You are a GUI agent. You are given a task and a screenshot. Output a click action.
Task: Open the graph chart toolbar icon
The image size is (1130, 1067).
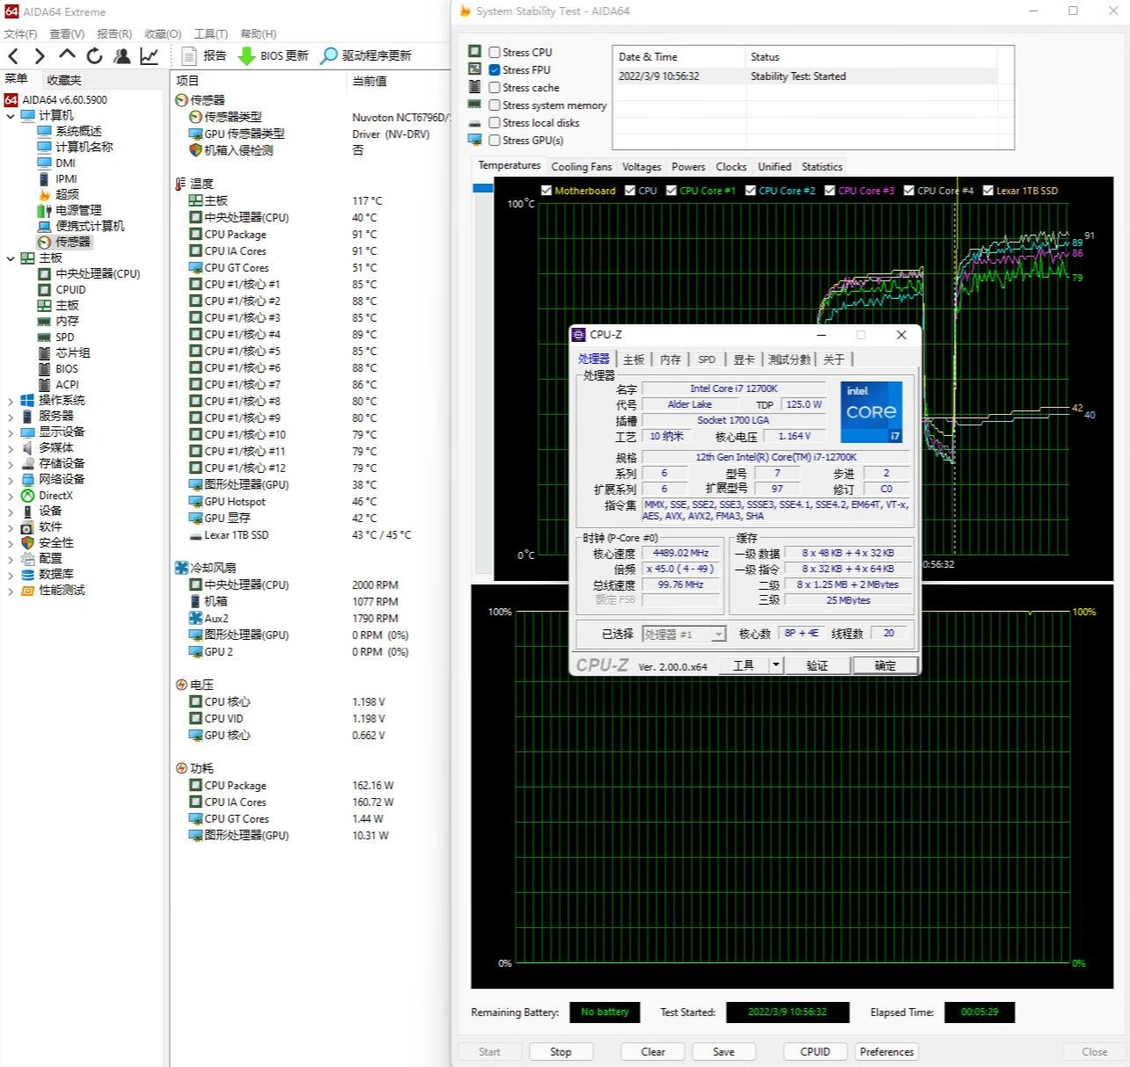click(149, 56)
